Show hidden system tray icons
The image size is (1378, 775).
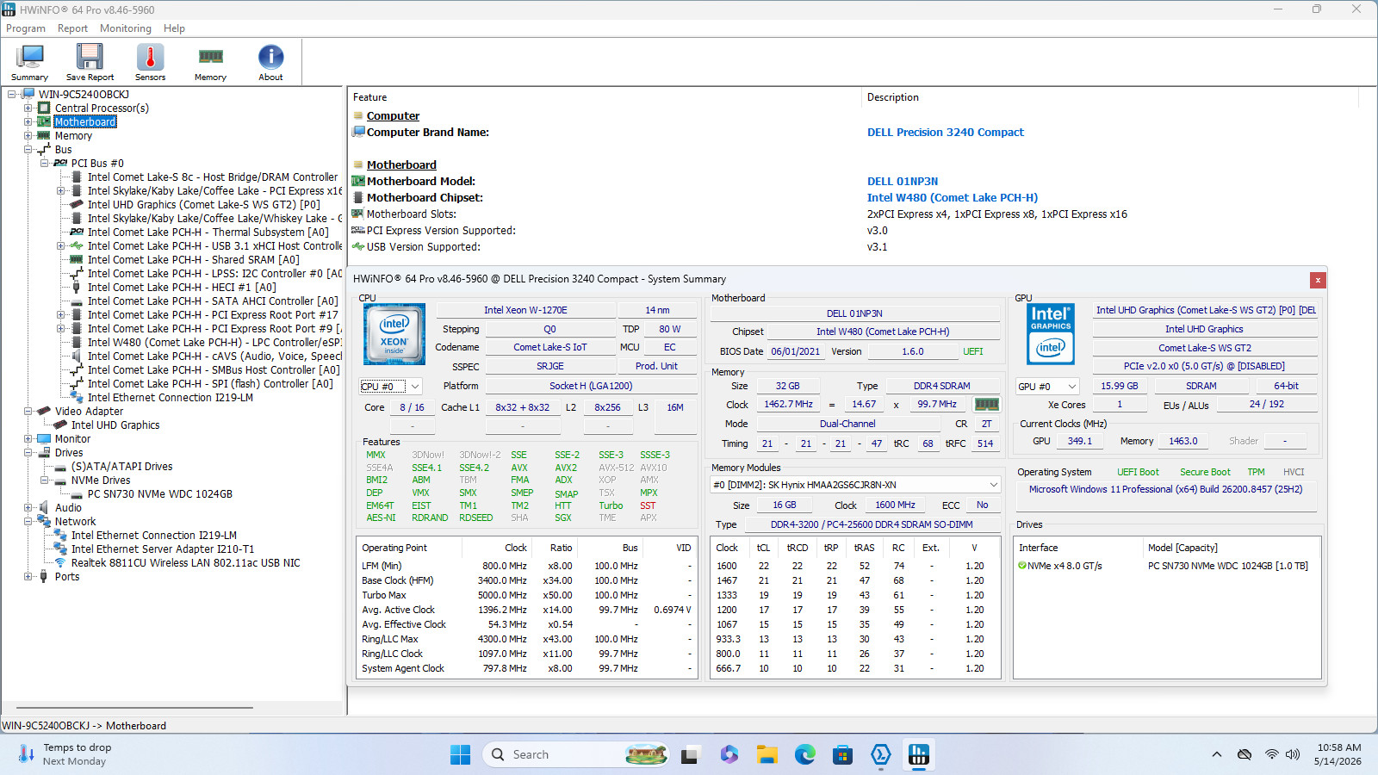pyautogui.click(x=1216, y=754)
